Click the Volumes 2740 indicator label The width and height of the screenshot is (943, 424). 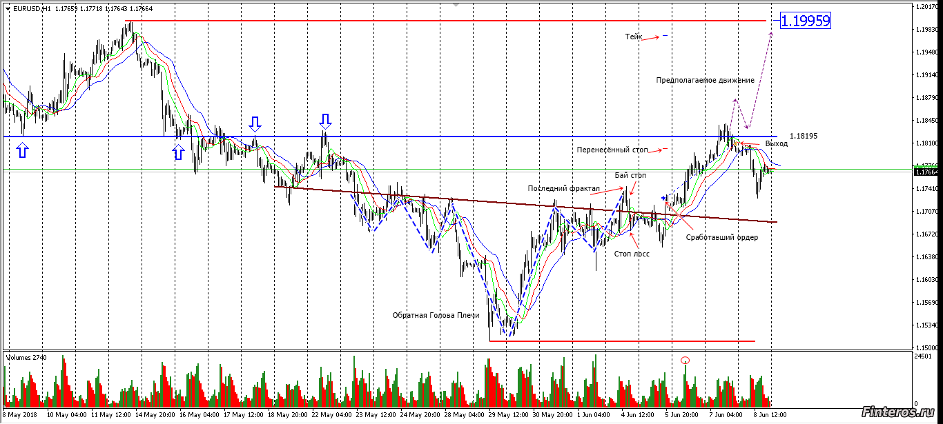pos(26,358)
